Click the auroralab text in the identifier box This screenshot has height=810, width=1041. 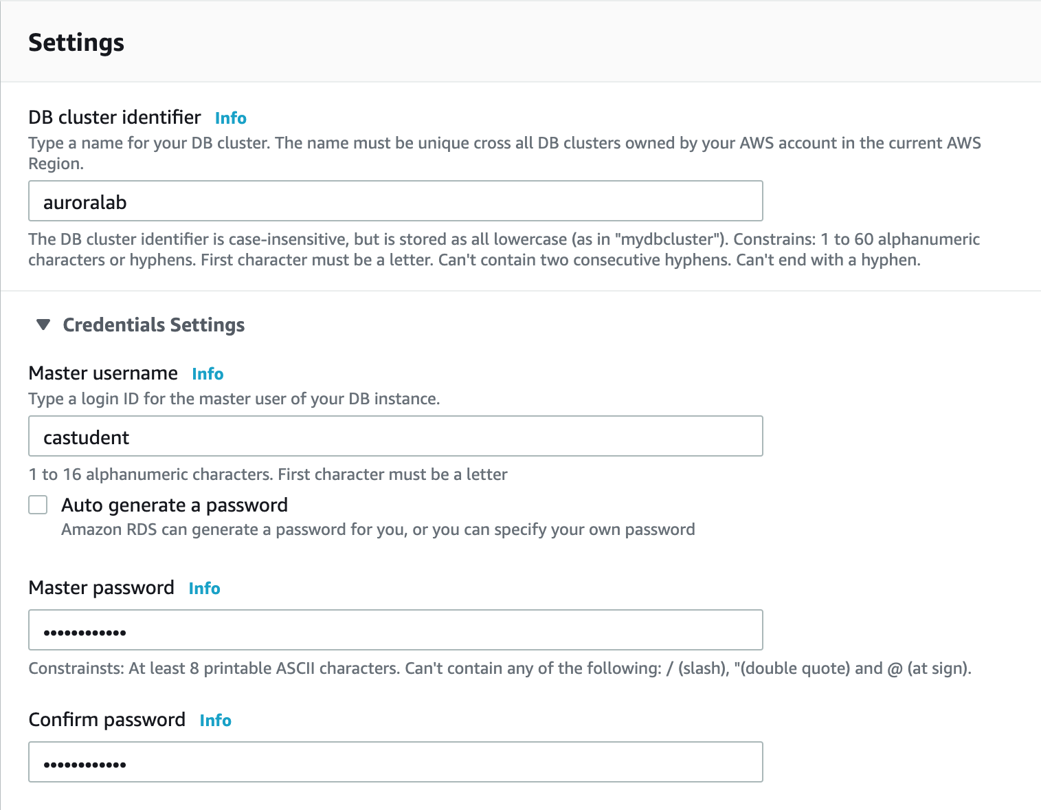85,201
